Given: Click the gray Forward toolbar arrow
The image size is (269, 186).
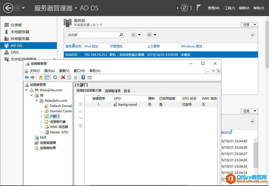Looking at the screenshot, I should 33,77.
